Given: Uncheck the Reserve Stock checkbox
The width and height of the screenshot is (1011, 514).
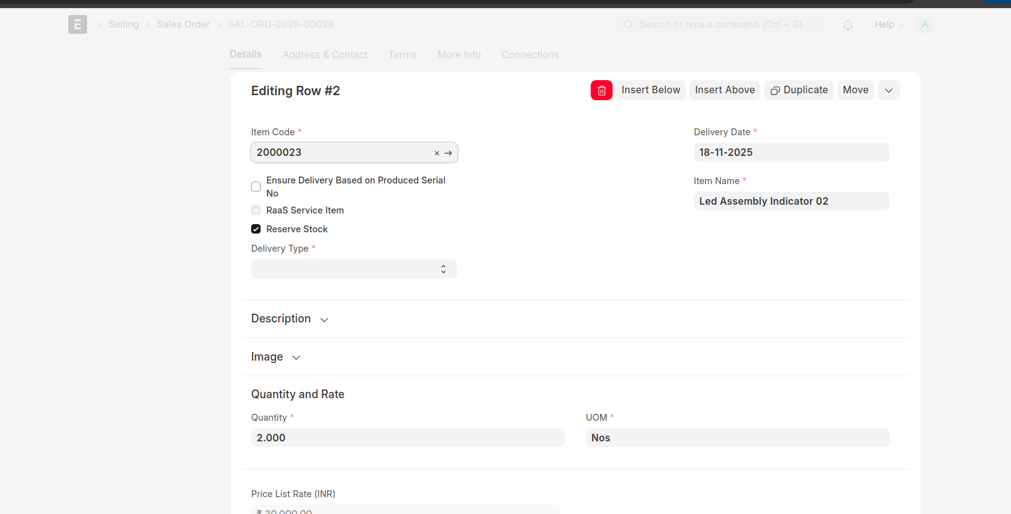Looking at the screenshot, I should click(256, 229).
